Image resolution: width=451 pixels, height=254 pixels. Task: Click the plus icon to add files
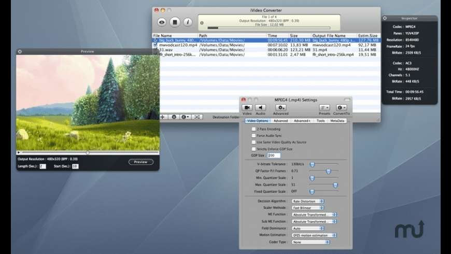[163, 117]
